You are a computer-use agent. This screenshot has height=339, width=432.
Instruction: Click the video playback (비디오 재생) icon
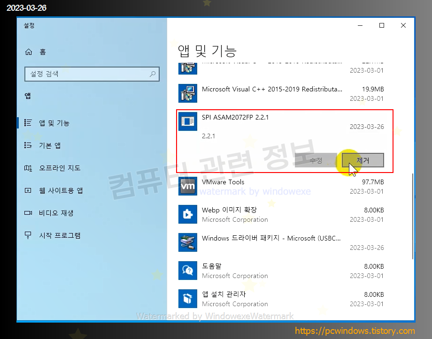coord(28,213)
